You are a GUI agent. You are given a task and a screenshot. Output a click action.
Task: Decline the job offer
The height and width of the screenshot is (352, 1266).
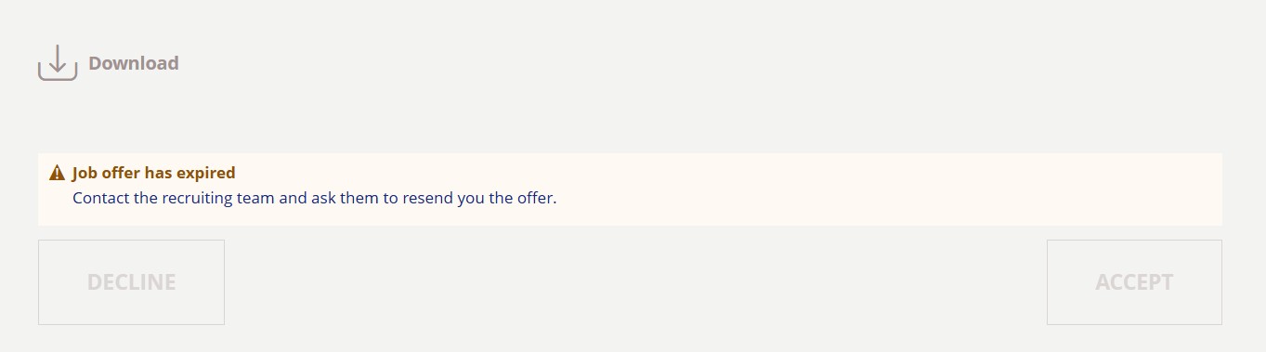pos(131,282)
